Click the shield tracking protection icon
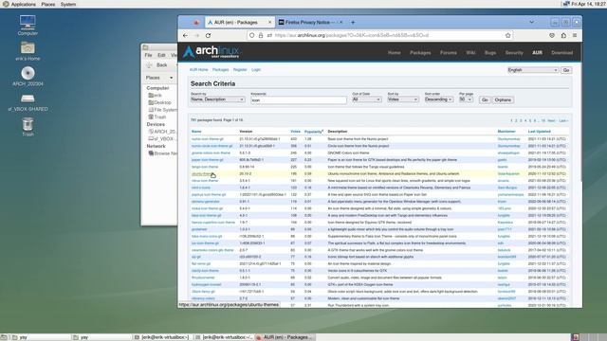 coord(252,35)
